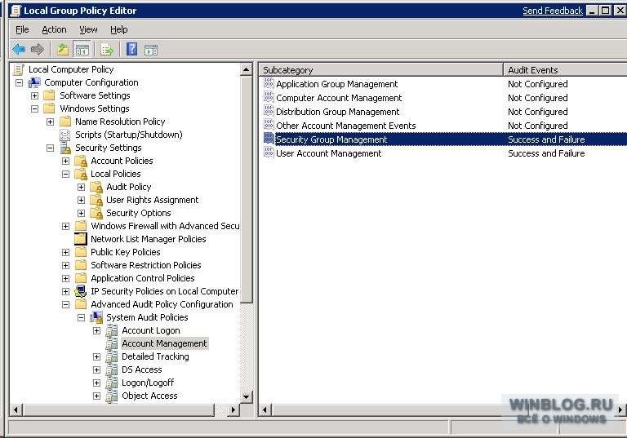This screenshot has width=627, height=438.
Task: Select the Other Account Management Events icon
Action: (x=269, y=125)
